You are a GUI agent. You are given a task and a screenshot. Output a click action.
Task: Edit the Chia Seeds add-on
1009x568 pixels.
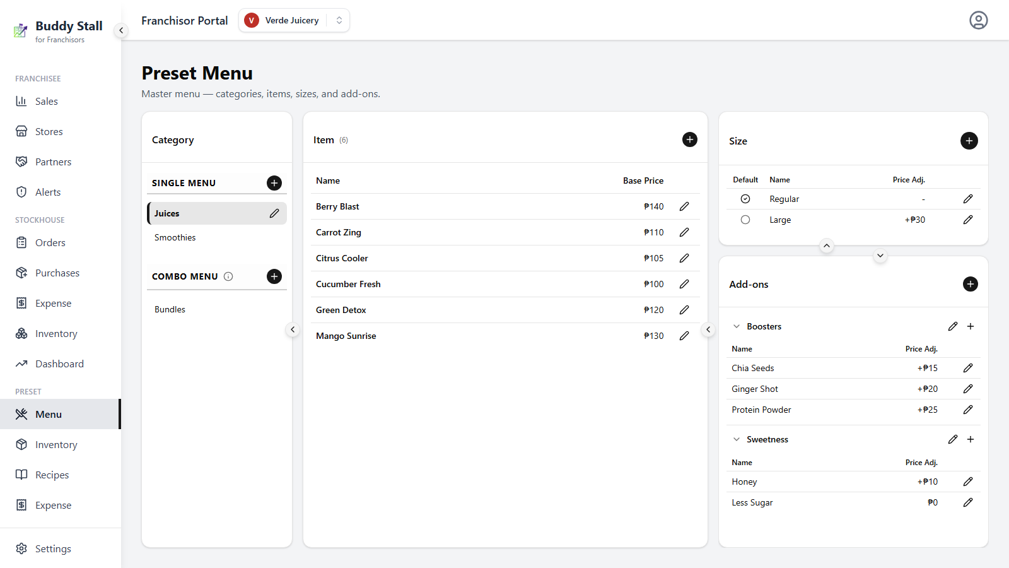[968, 368]
